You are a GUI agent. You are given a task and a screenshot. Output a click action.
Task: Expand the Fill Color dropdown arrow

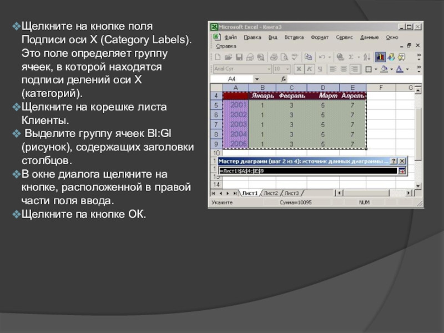click(392, 69)
